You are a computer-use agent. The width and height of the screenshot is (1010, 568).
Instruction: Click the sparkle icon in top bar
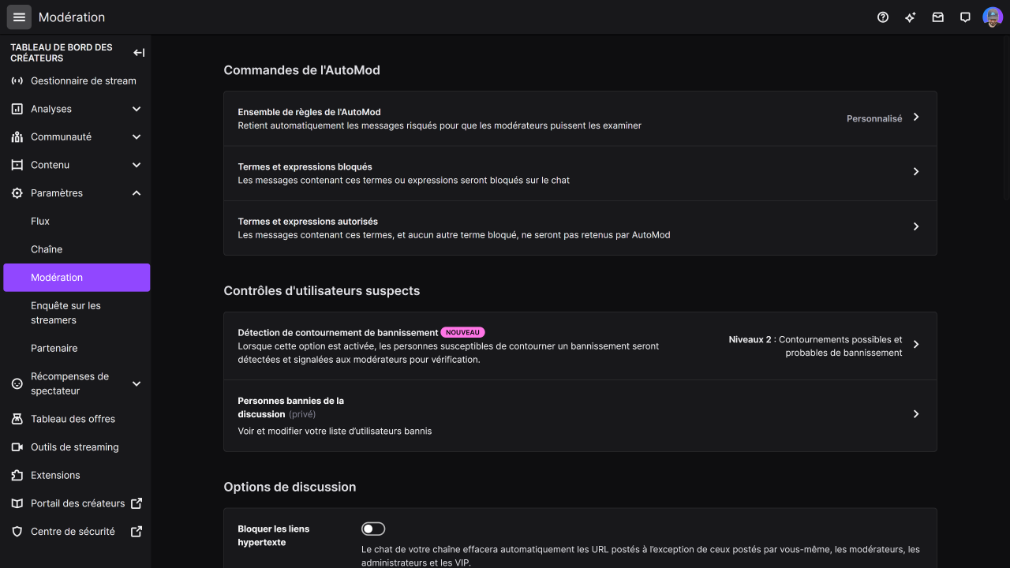[x=910, y=17]
